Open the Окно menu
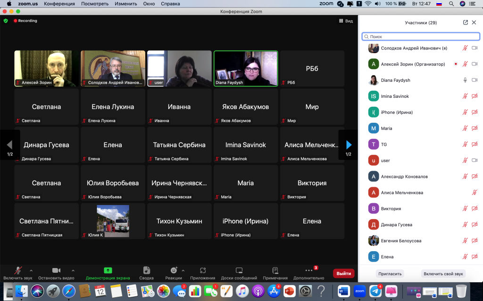This screenshot has height=301, width=483. (149, 4)
